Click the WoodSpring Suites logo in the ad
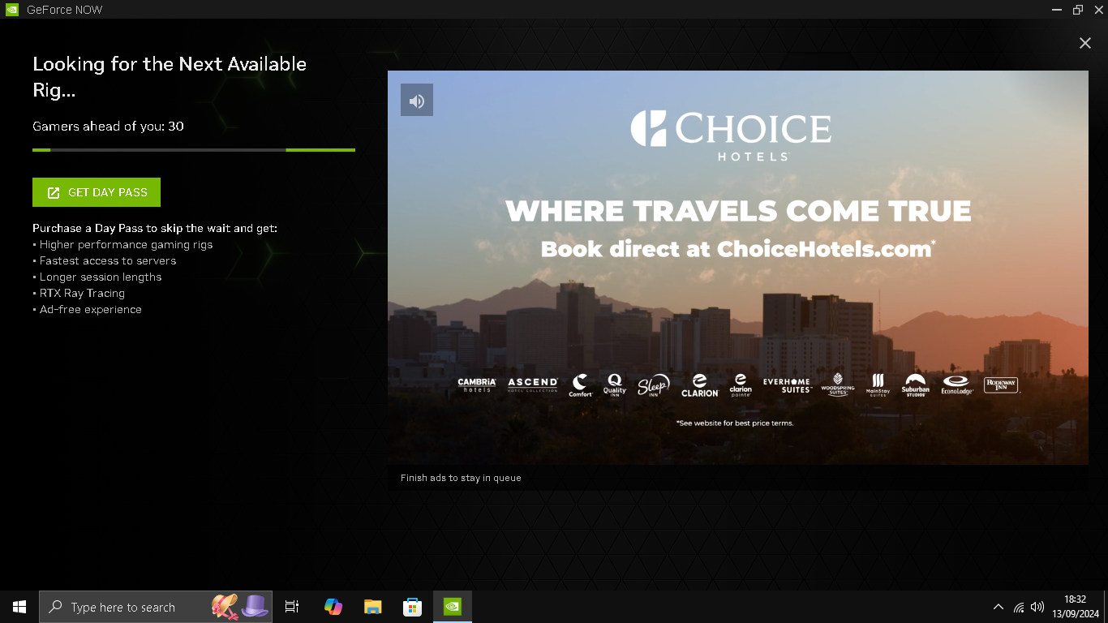 tap(837, 385)
